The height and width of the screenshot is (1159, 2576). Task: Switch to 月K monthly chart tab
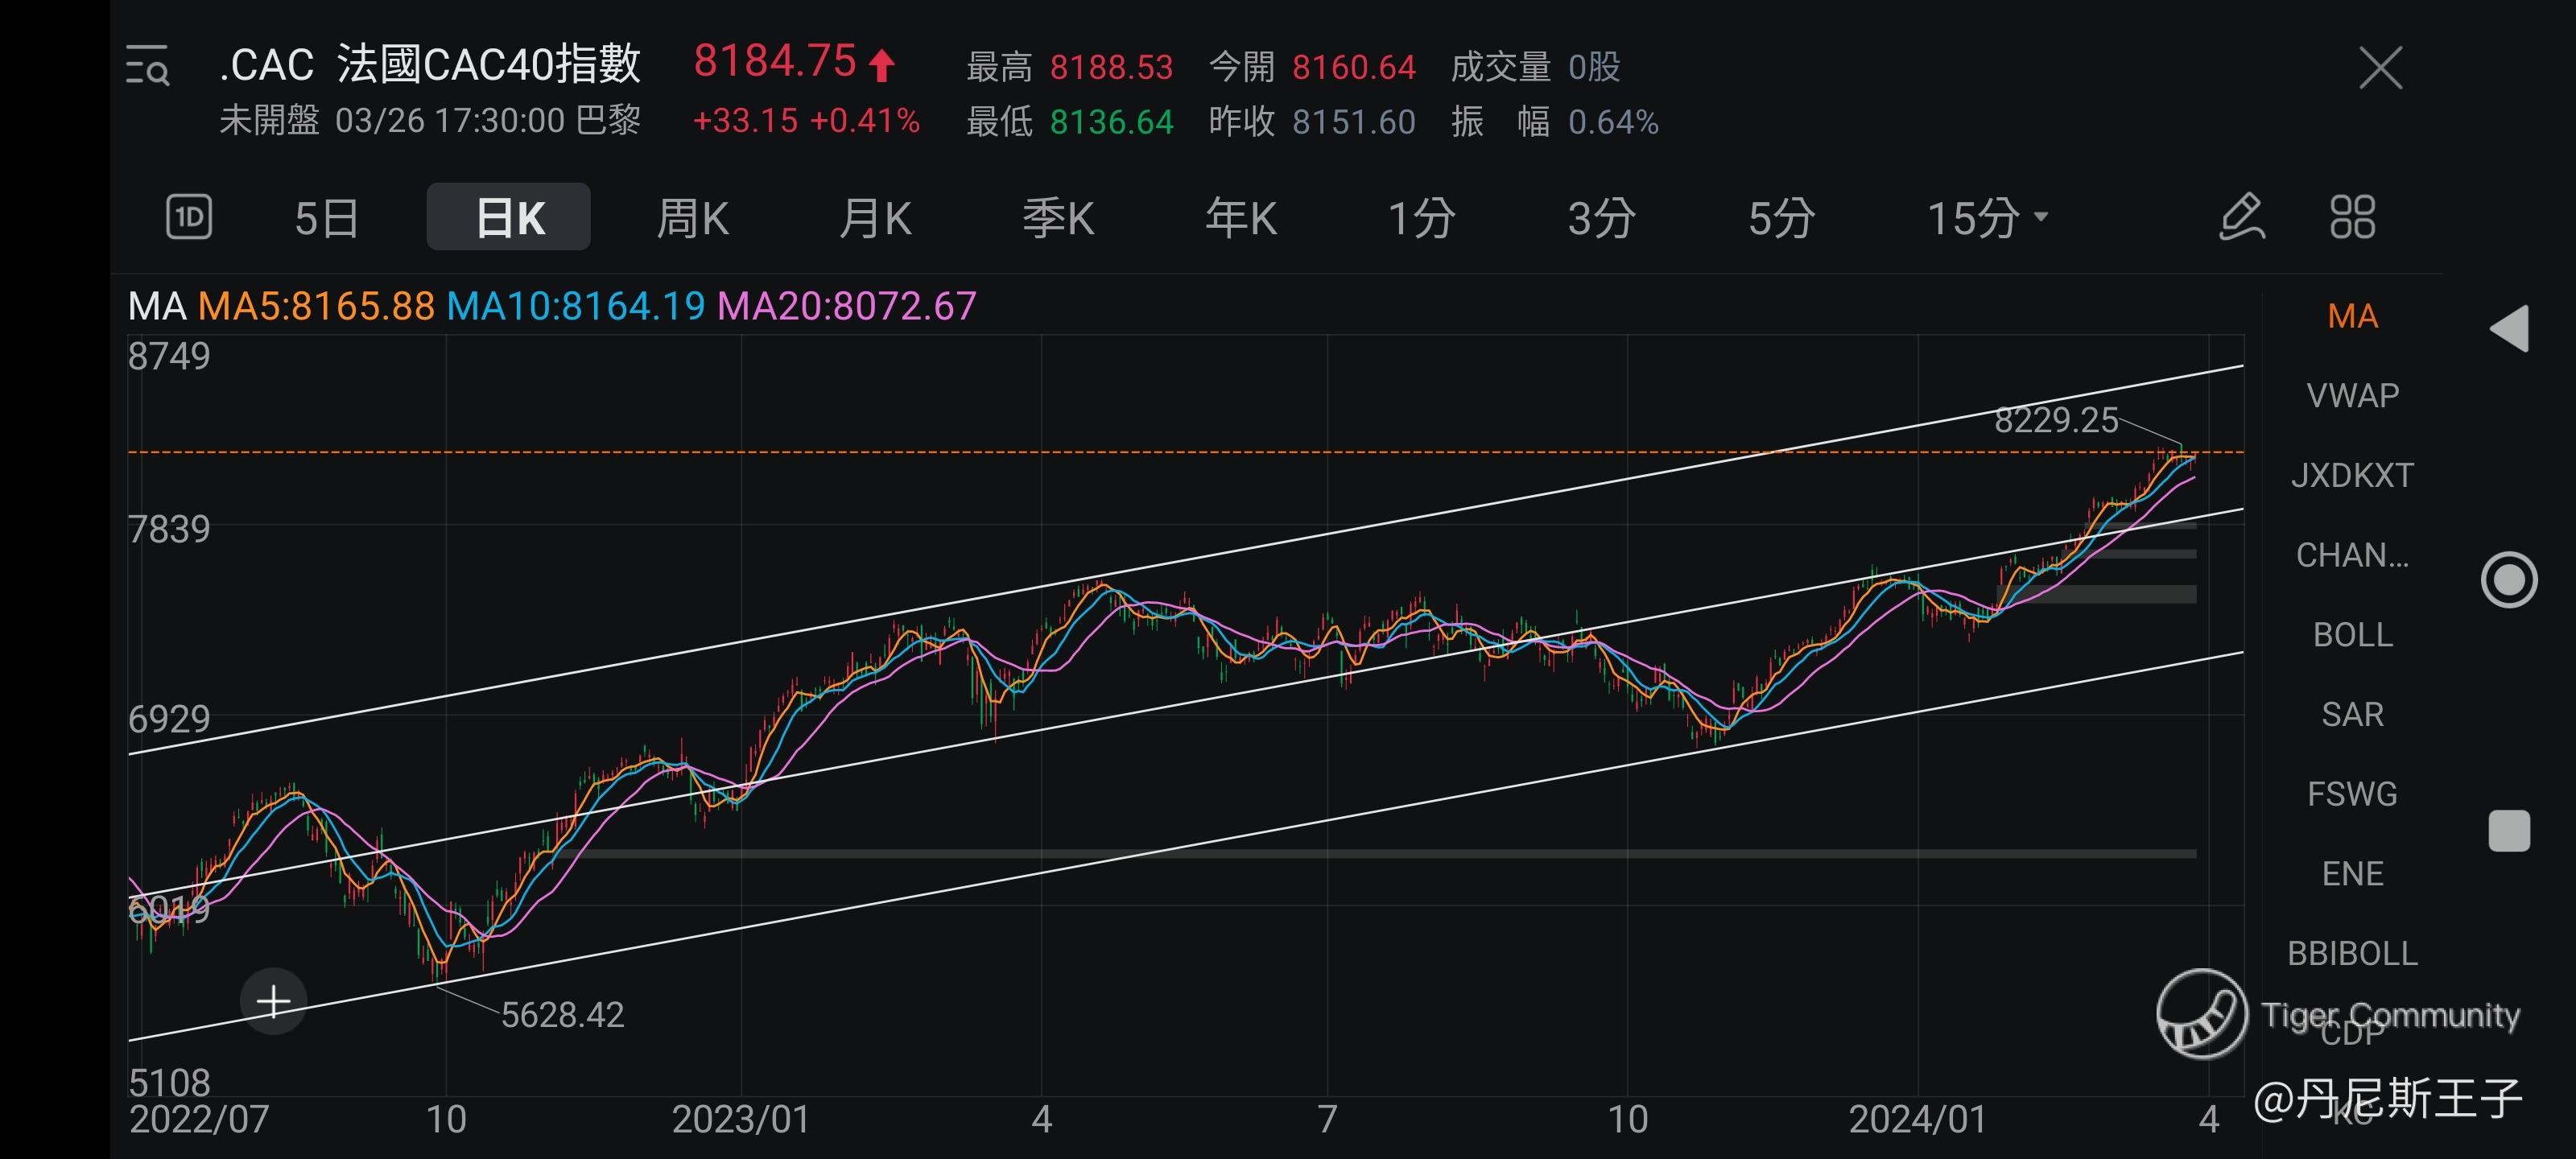(875, 217)
